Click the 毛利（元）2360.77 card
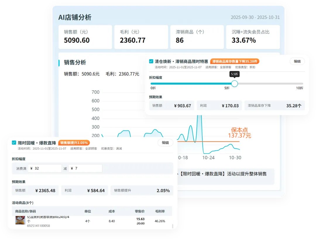The height and width of the screenshot is (239, 316). click(141, 37)
